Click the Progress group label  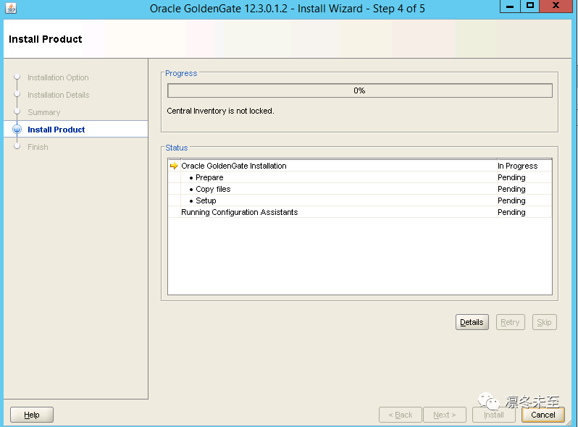[x=181, y=73]
